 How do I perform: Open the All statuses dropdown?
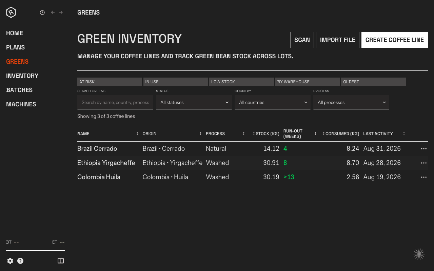(194, 102)
